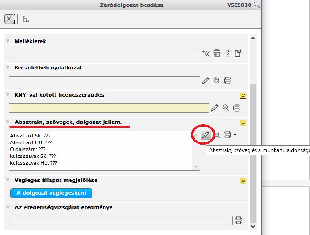
Task: Click the main vertical scrollbar thumb
Action: tap(253, 153)
